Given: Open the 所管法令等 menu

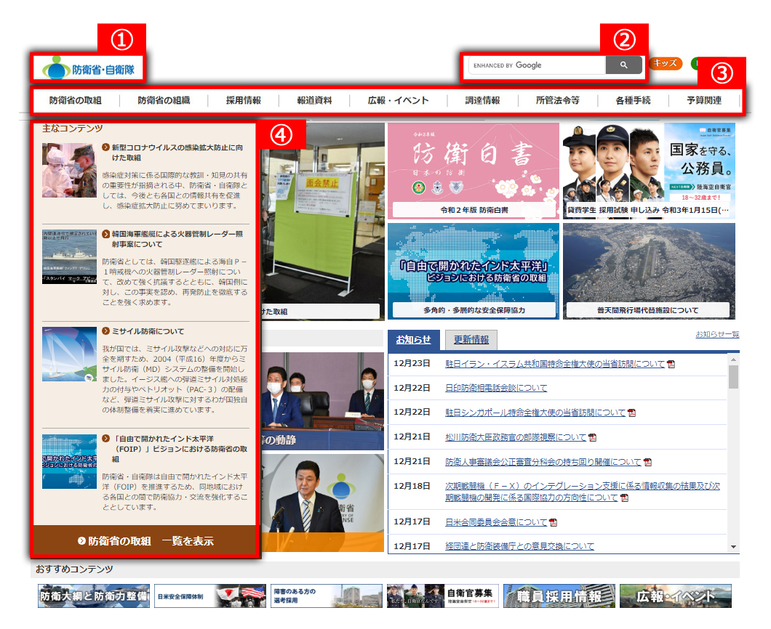Looking at the screenshot, I should click(x=558, y=101).
